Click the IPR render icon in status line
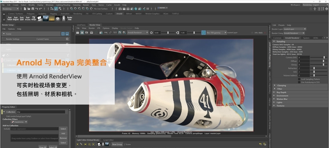Viewport: 329px width, 148px height. 128,8
